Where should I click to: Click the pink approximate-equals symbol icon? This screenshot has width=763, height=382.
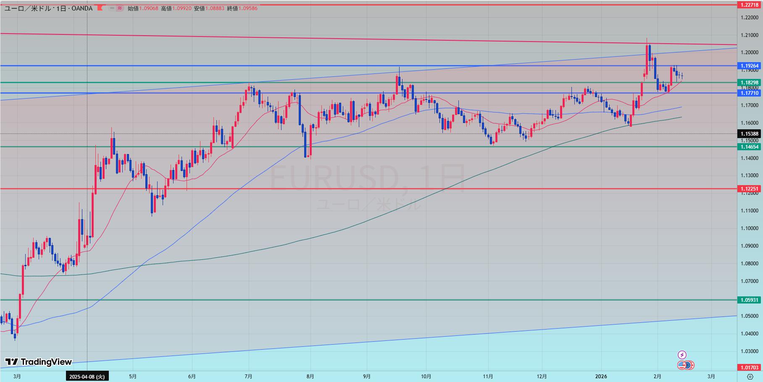[120, 8]
